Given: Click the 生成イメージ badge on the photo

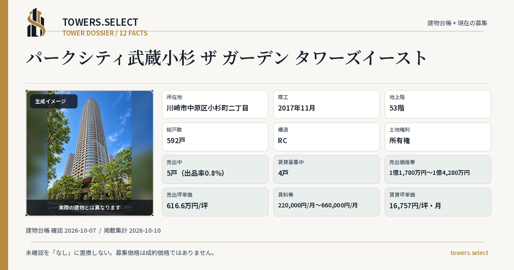Looking at the screenshot, I should [x=54, y=102].
